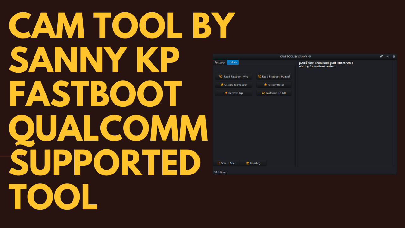The width and height of the screenshot is (405, 228).
Task: Run Read Fastboot Vivo
Action: coord(234,77)
